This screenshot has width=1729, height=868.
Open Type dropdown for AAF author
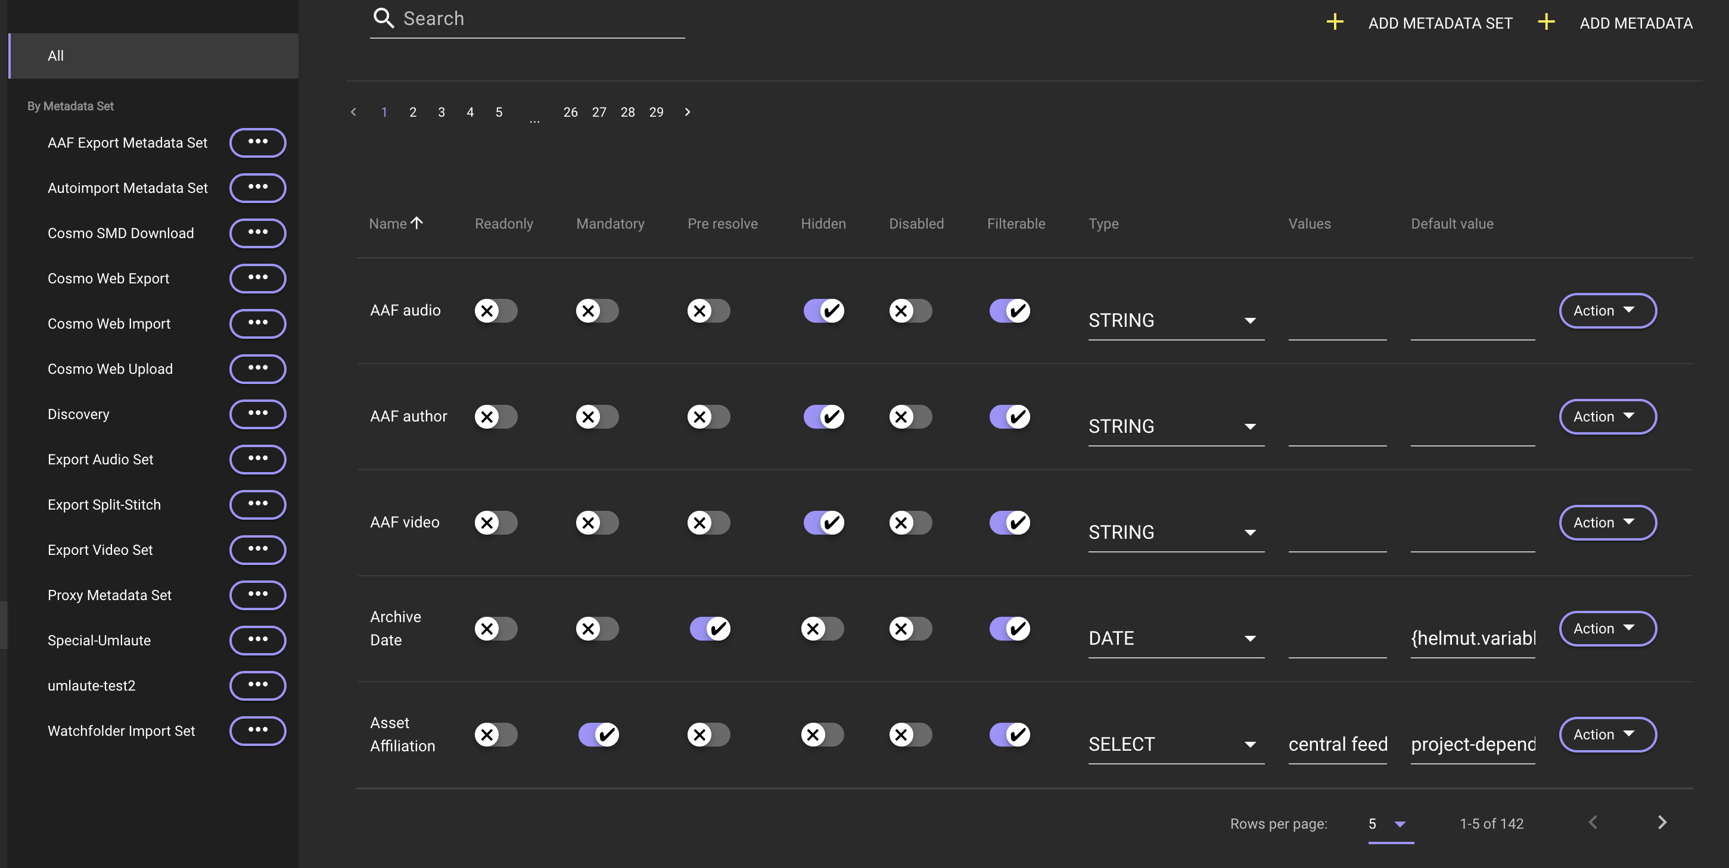pyautogui.click(x=1176, y=426)
